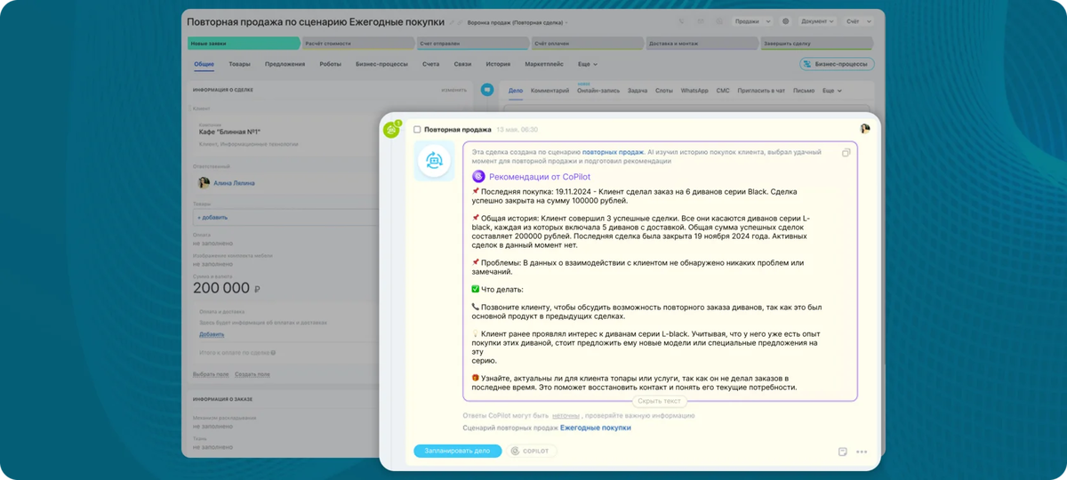
Task: Select the Новые заявки stage
Action: (243, 43)
